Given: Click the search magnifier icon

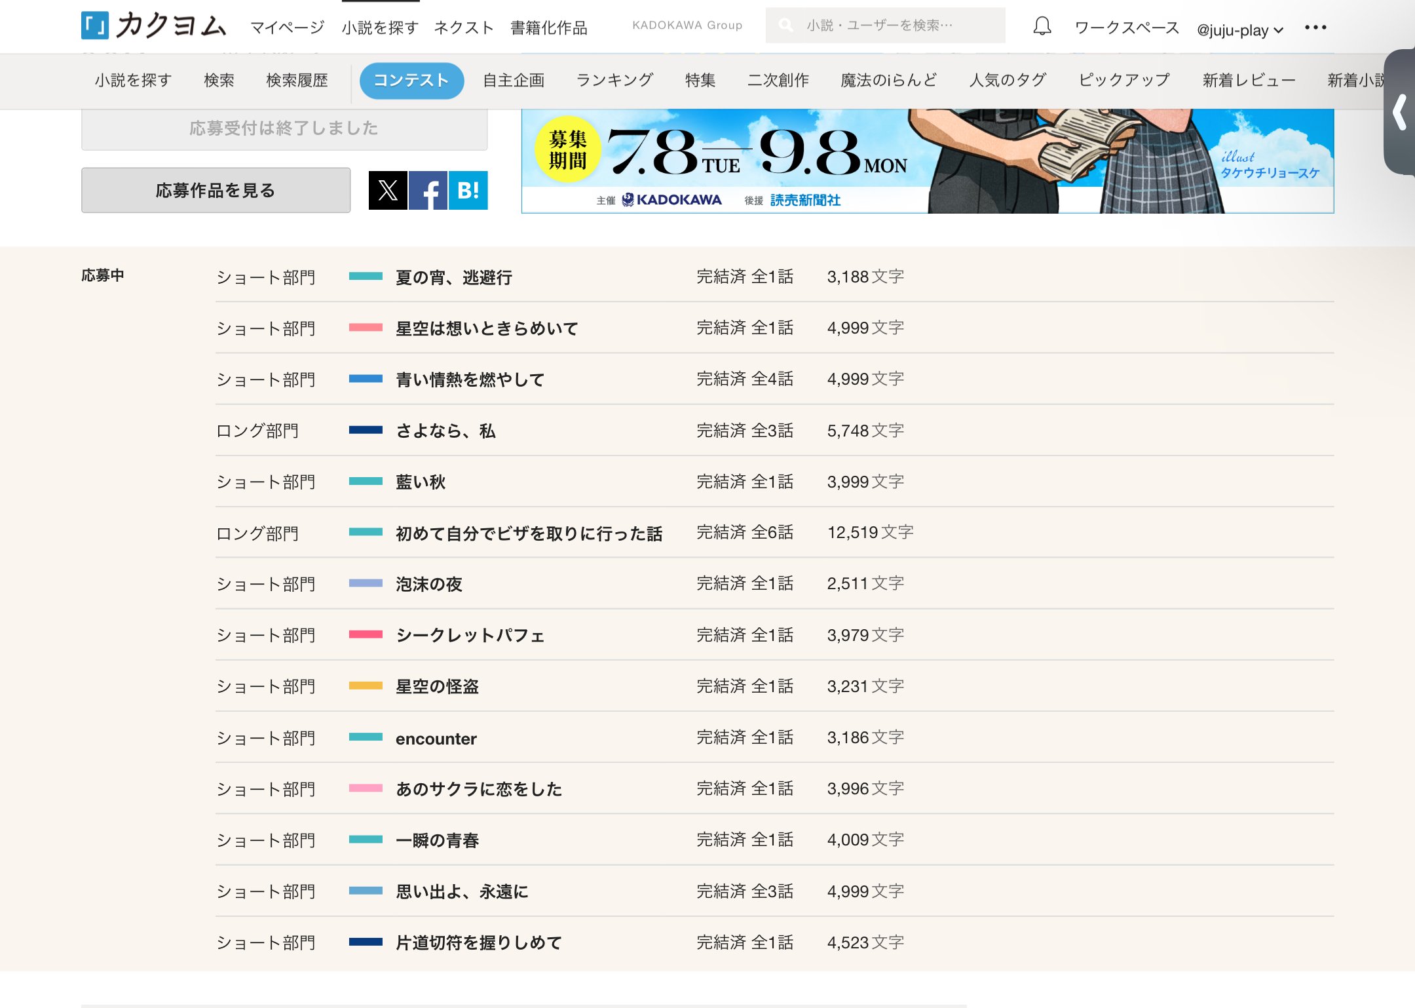Looking at the screenshot, I should click(785, 26).
